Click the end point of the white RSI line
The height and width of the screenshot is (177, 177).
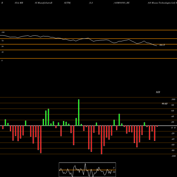(x=157, y=46)
